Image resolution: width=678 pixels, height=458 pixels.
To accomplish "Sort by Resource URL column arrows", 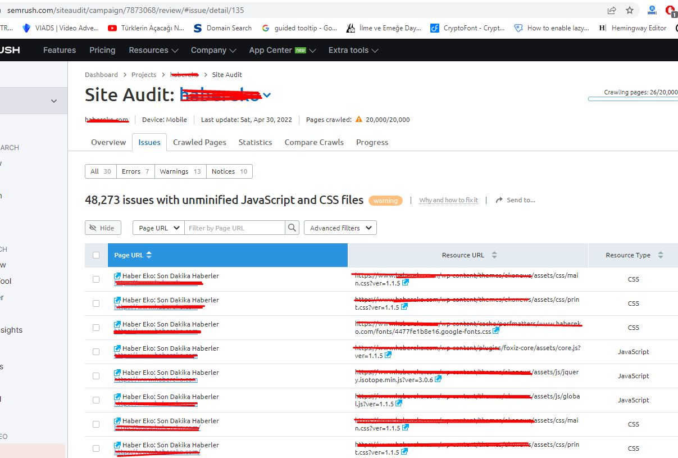I will [x=494, y=255].
